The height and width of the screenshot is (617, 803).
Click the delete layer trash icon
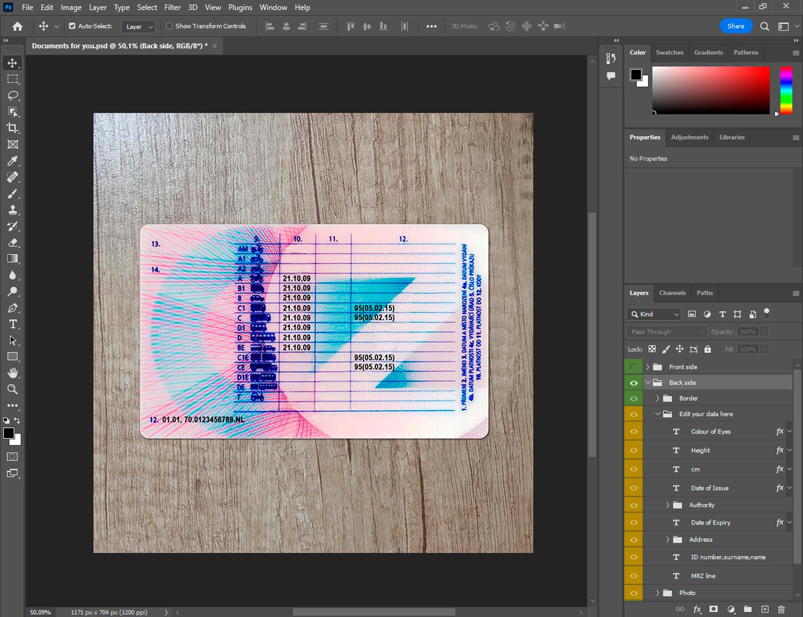tap(781, 609)
